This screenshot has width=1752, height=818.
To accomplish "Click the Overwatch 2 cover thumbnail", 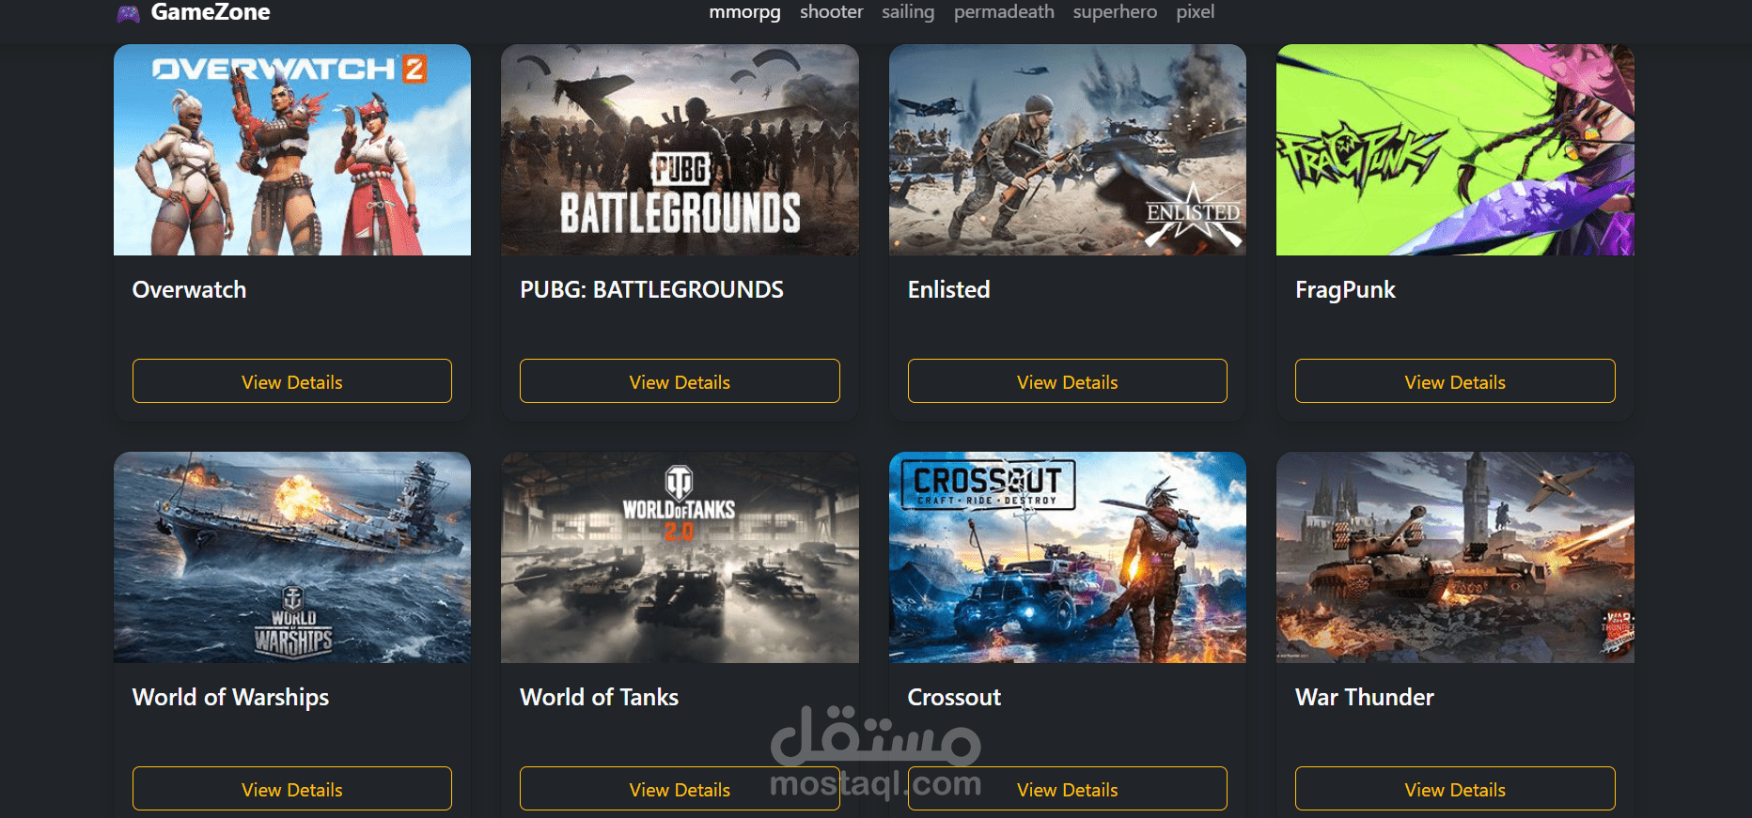I will click(x=292, y=150).
